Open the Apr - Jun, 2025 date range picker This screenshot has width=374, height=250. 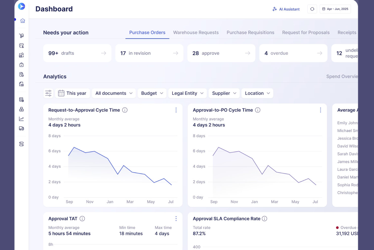[x=335, y=9]
